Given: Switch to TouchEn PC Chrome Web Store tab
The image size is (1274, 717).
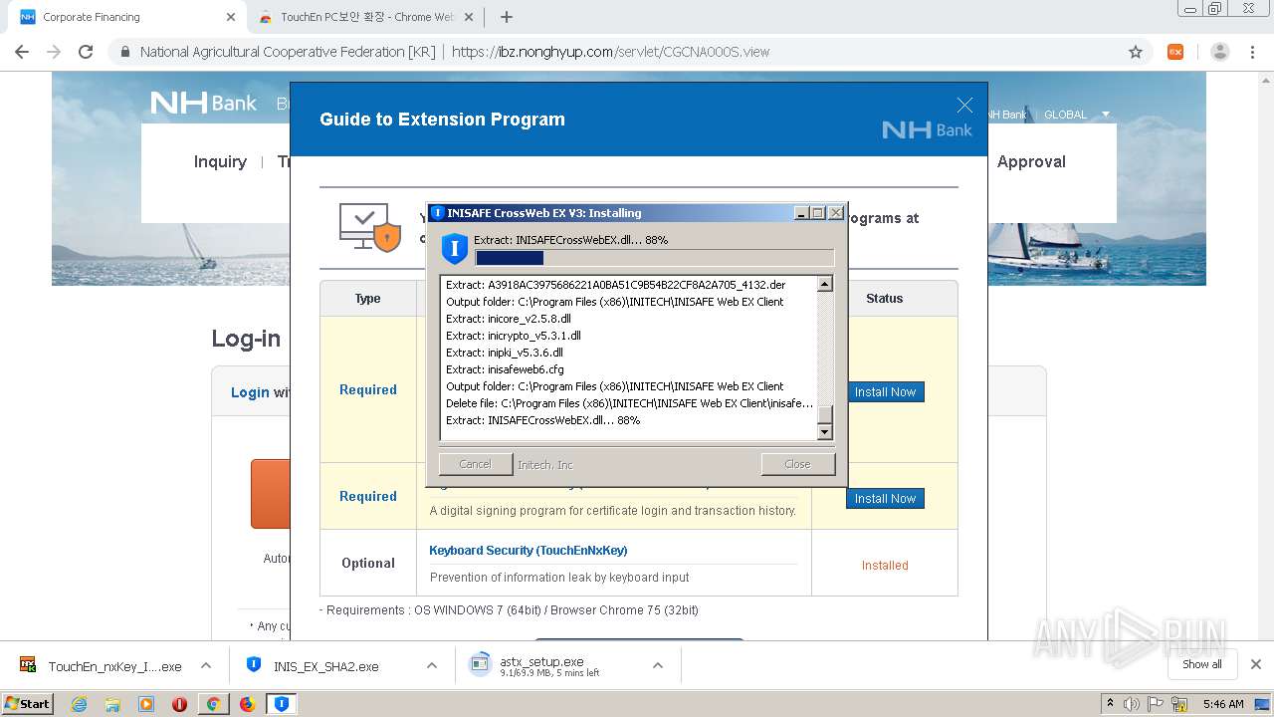Looking at the screenshot, I should [367, 17].
